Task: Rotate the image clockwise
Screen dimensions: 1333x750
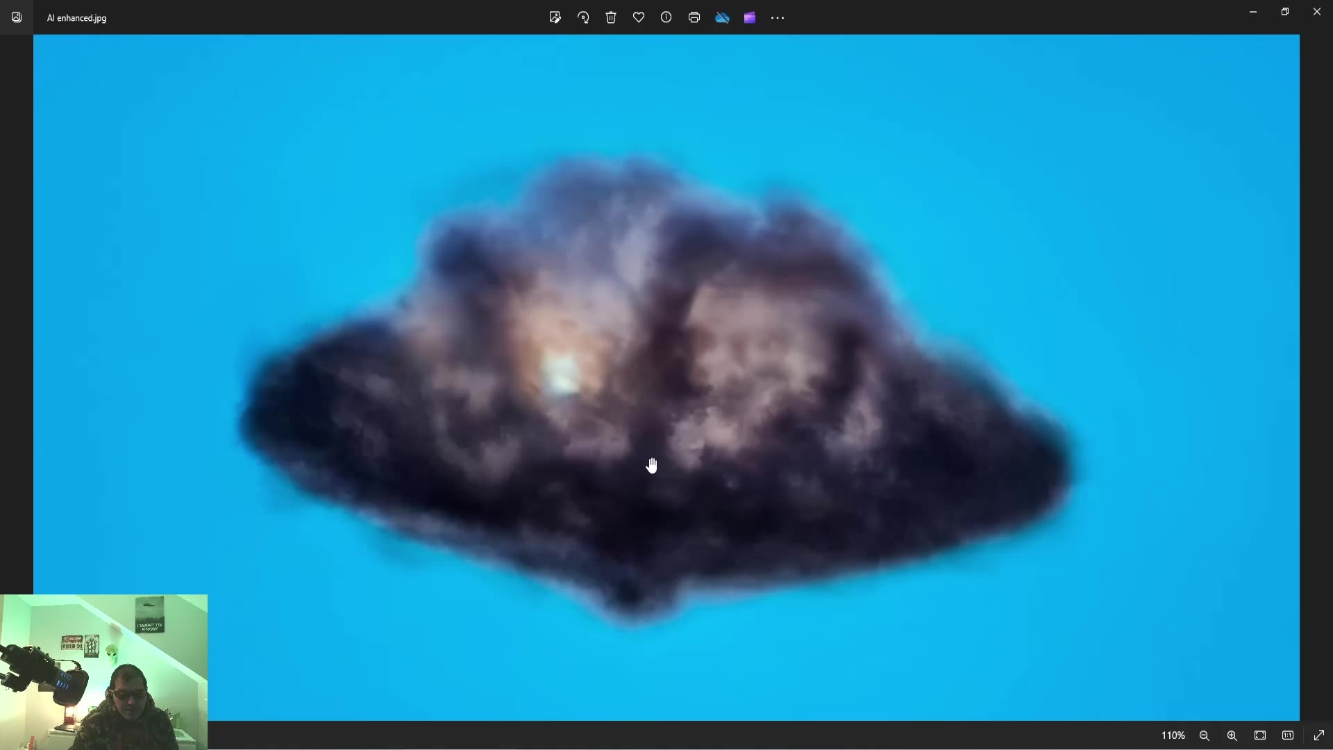Action: (583, 17)
